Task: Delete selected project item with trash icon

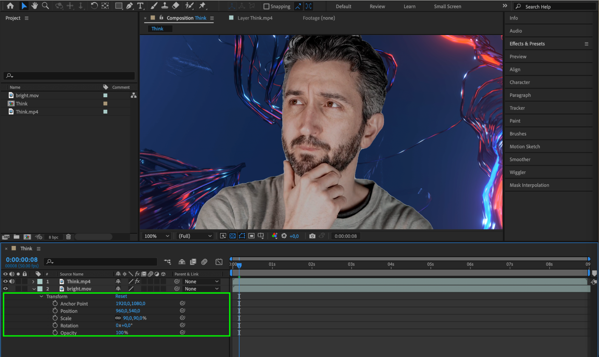Action: pos(68,237)
